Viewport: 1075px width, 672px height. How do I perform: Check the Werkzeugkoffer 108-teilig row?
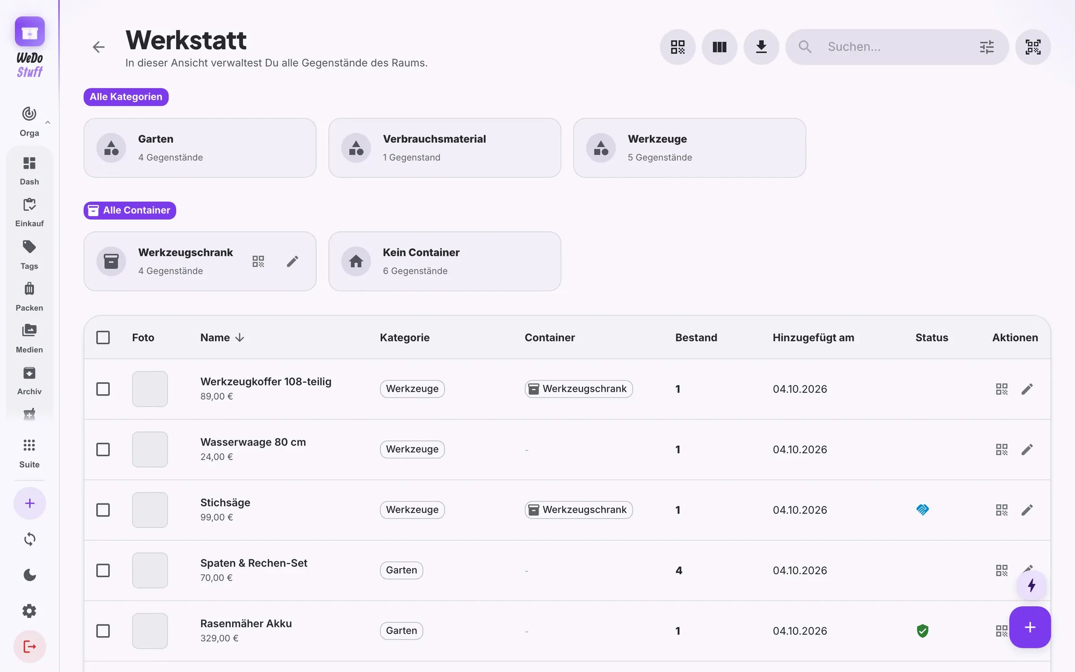point(103,389)
